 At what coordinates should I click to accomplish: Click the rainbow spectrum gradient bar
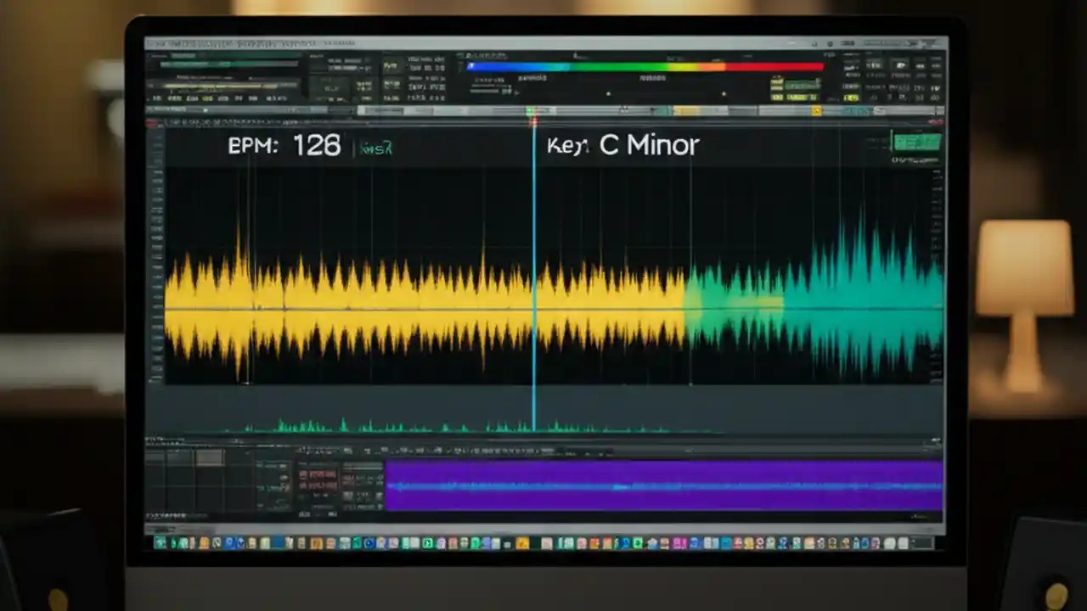coord(645,66)
